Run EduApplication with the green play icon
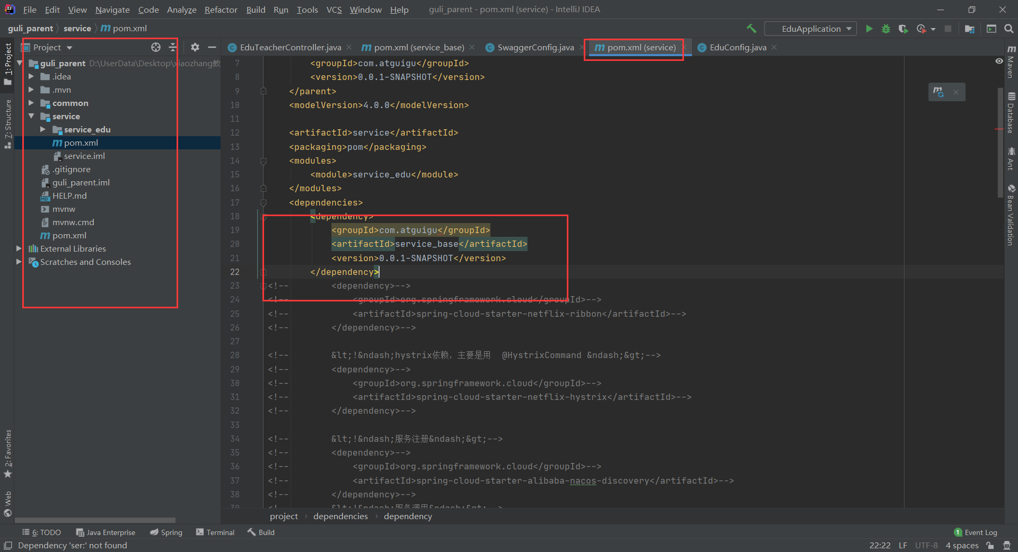The image size is (1018, 552). (x=869, y=29)
